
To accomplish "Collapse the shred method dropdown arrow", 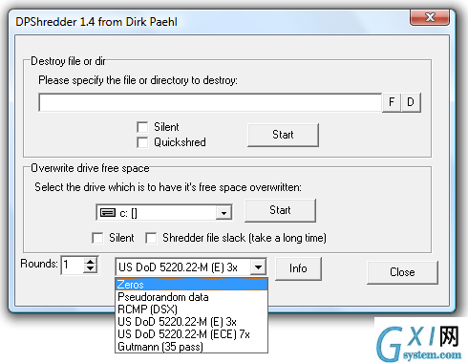I will point(258,267).
